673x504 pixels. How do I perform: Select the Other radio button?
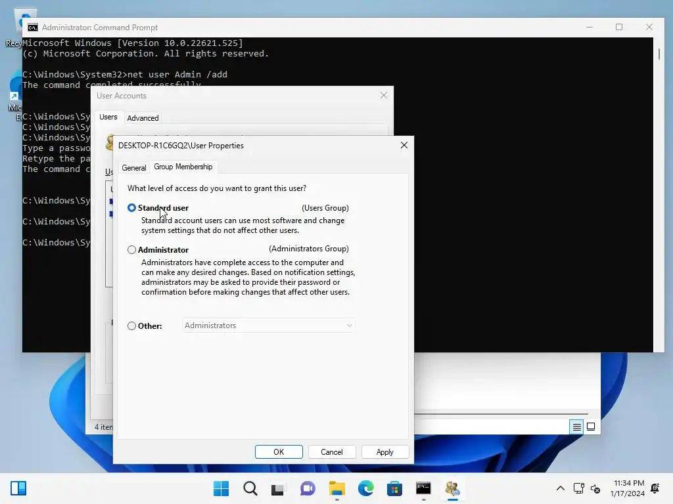131,325
